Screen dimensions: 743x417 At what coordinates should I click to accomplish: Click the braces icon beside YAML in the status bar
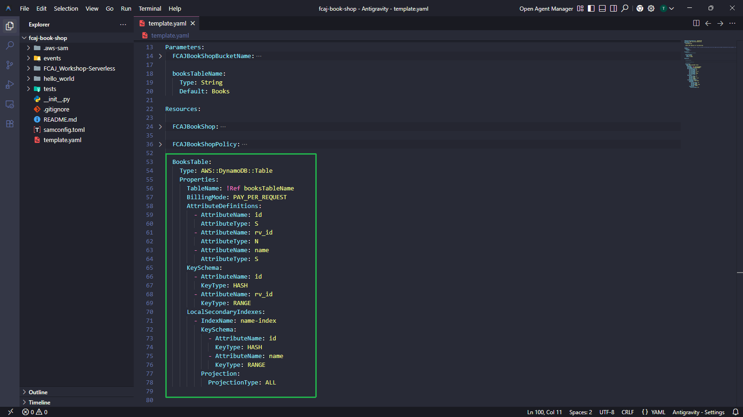tap(645, 412)
